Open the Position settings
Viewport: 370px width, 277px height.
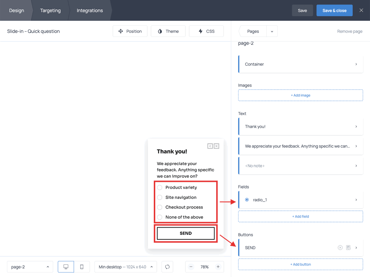(130, 31)
